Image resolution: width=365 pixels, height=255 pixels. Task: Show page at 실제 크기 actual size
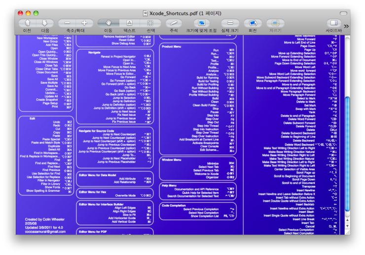tap(230, 23)
